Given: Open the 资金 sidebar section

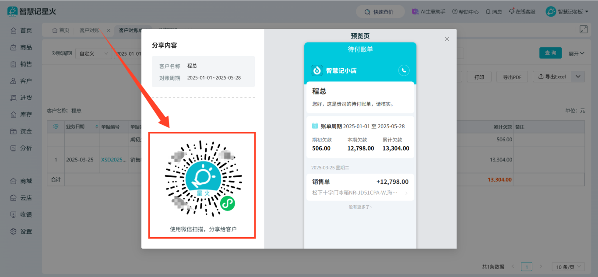Looking at the screenshot, I should [21, 131].
